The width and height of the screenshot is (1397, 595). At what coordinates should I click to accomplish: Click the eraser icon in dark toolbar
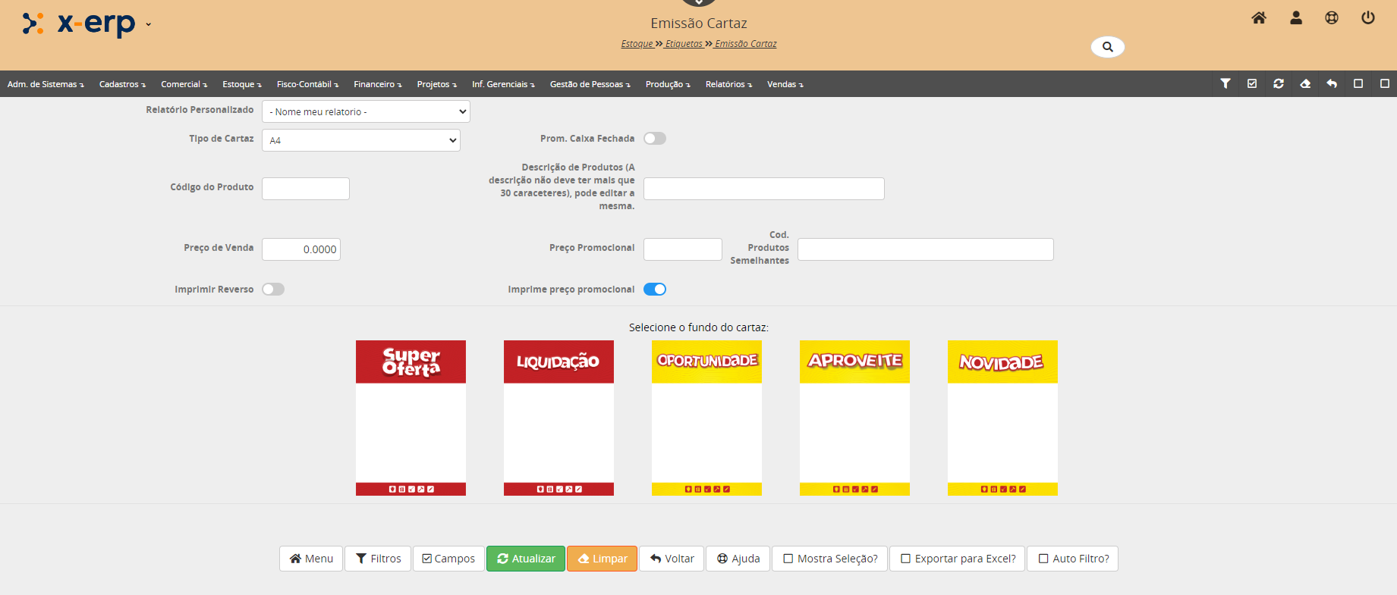click(x=1305, y=84)
